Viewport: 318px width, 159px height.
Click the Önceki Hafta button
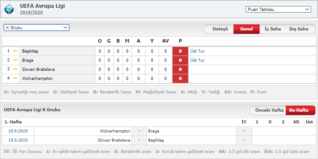point(269,110)
